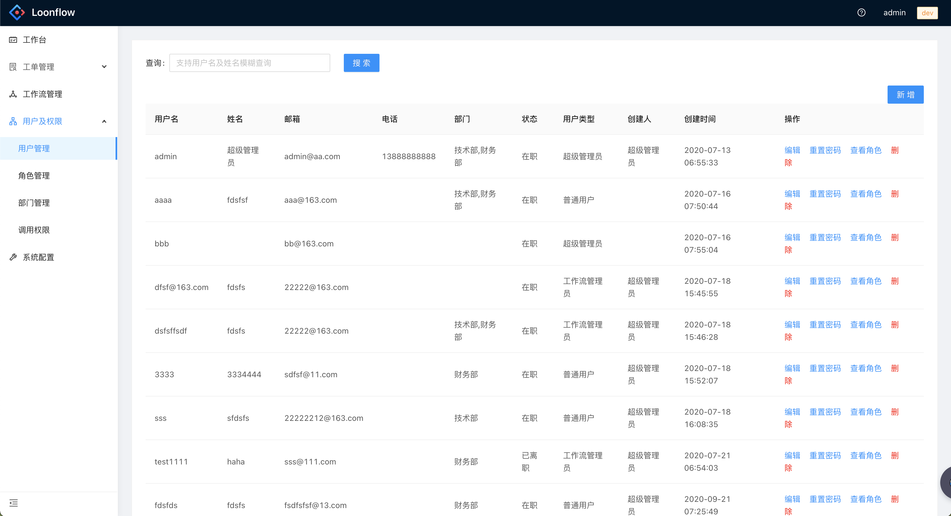Screen dimensions: 951x516
Task: Collapse the 用户及权限 submenu arrow
Action: click(x=104, y=121)
